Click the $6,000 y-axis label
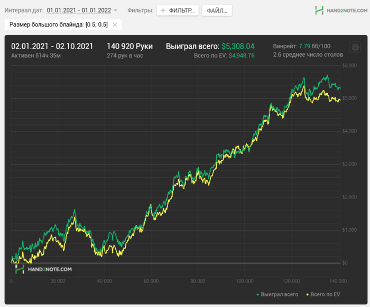Image resolution: width=370 pixels, height=307 pixels. point(349,66)
